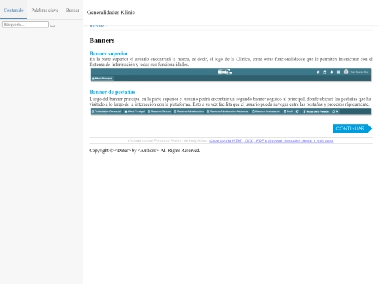379x284 pixels.
Task: Open the Interfaz breadcrumb link
Action: pos(97,26)
